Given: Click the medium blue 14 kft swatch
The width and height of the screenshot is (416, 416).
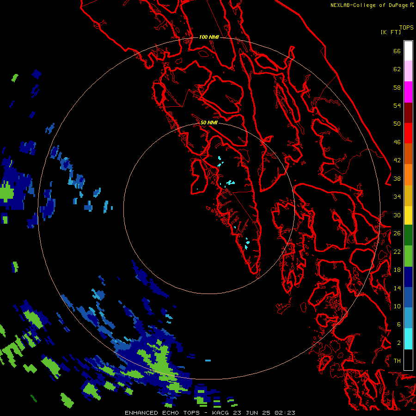Looking at the screenshot, I should [408, 297].
